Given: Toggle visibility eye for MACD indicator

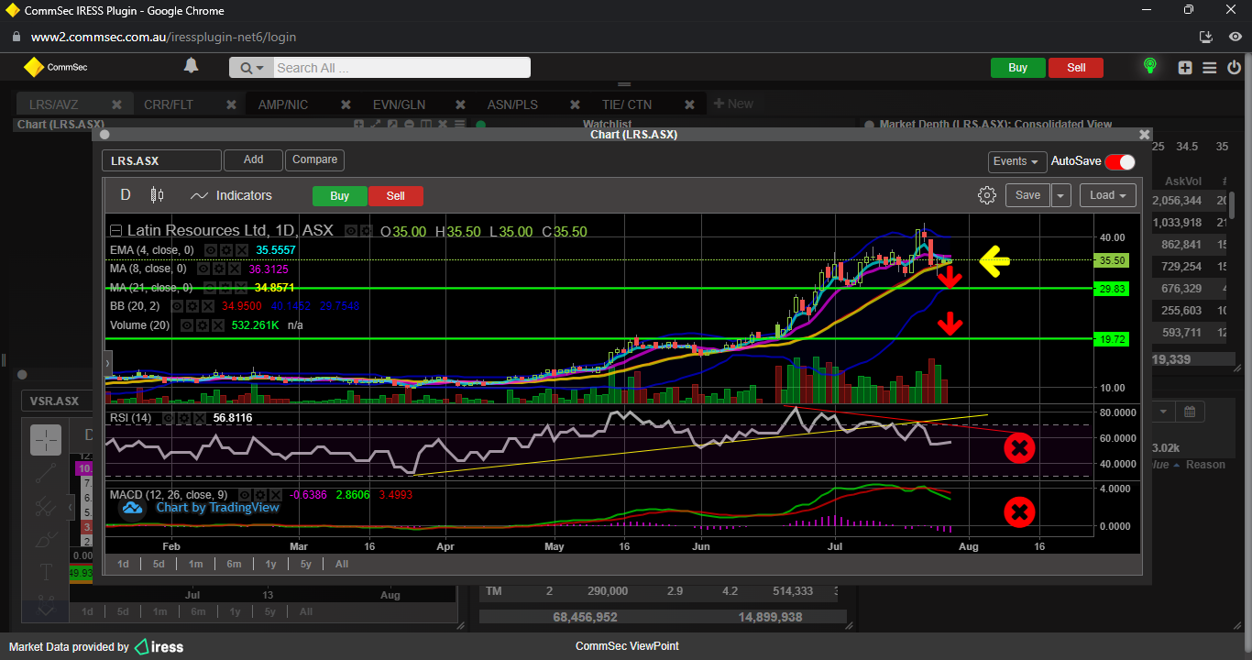Looking at the screenshot, I should click(245, 495).
